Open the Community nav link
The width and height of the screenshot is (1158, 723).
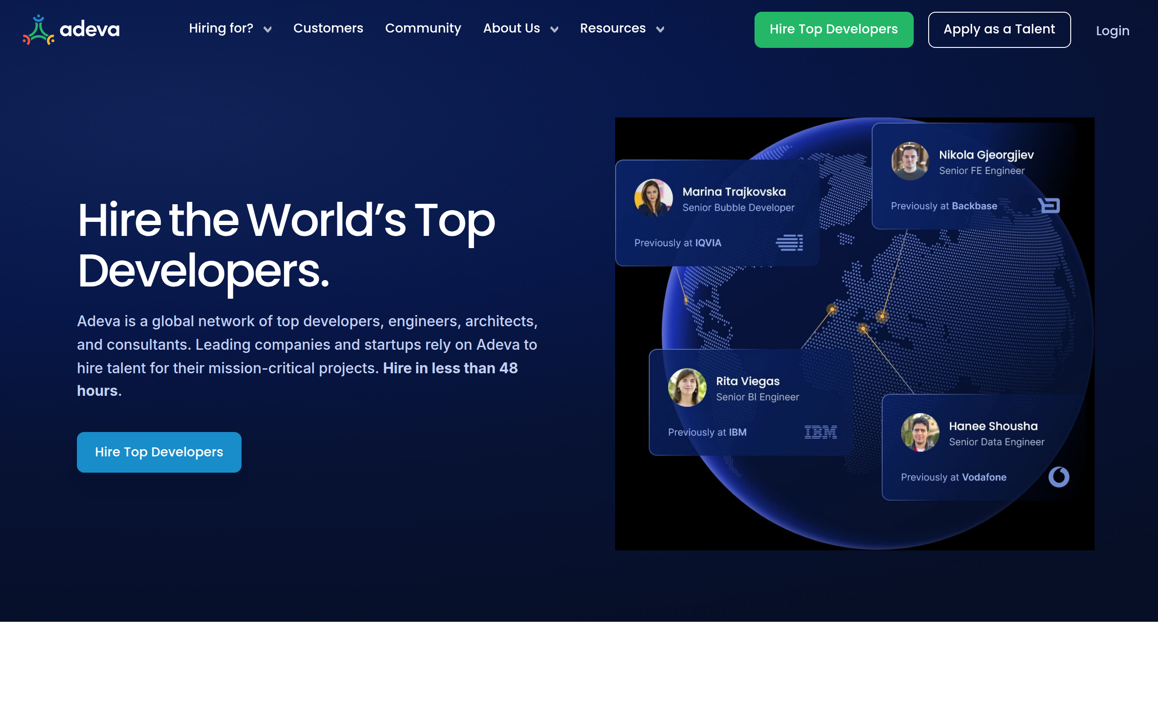(422, 28)
